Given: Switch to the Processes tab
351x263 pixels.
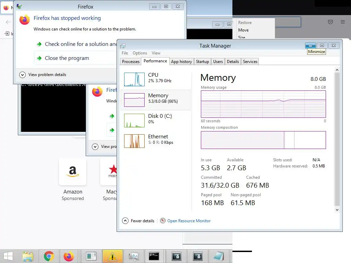Looking at the screenshot, I should [131, 62].
